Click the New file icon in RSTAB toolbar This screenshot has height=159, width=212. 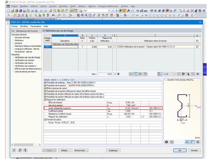coord(9,11)
